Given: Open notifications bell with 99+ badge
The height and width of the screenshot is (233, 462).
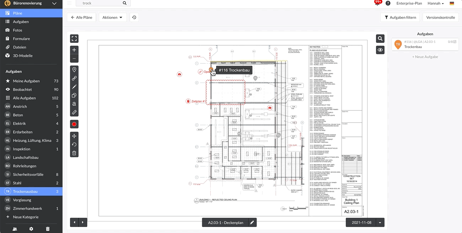Looking at the screenshot, I should [377, 3].
